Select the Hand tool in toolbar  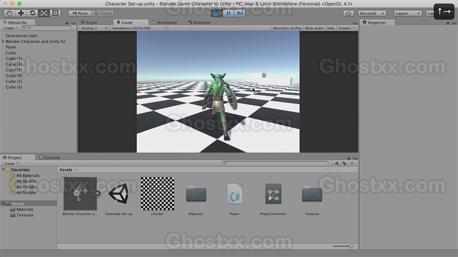(9, 13)
